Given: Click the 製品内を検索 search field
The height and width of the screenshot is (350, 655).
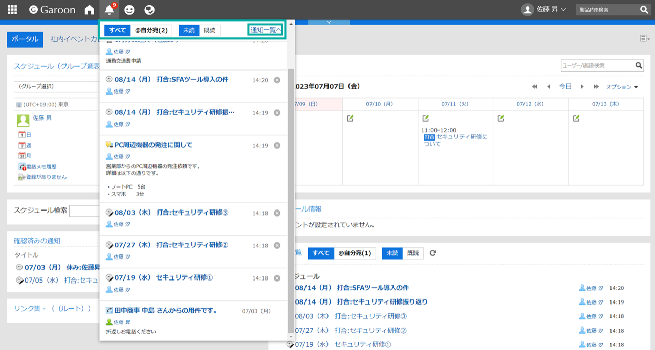Looking at the screenshot, I should tap(607, 10).
